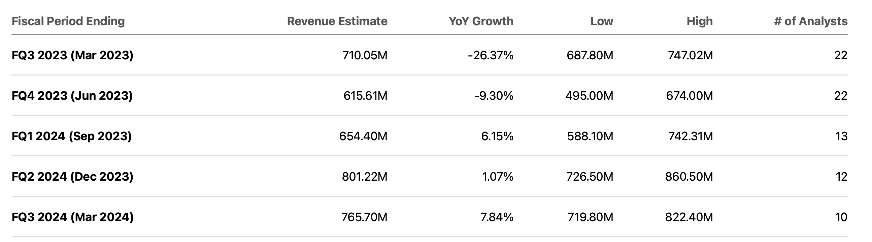Select the 860.50M high estimate value
The width and height of the screenshot is (872, 242).
pyautogui.click(x=689, y=176)
